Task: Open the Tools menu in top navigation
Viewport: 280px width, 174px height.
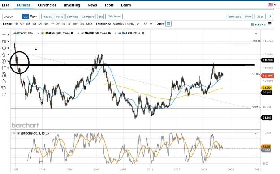Action: point(109,5)
